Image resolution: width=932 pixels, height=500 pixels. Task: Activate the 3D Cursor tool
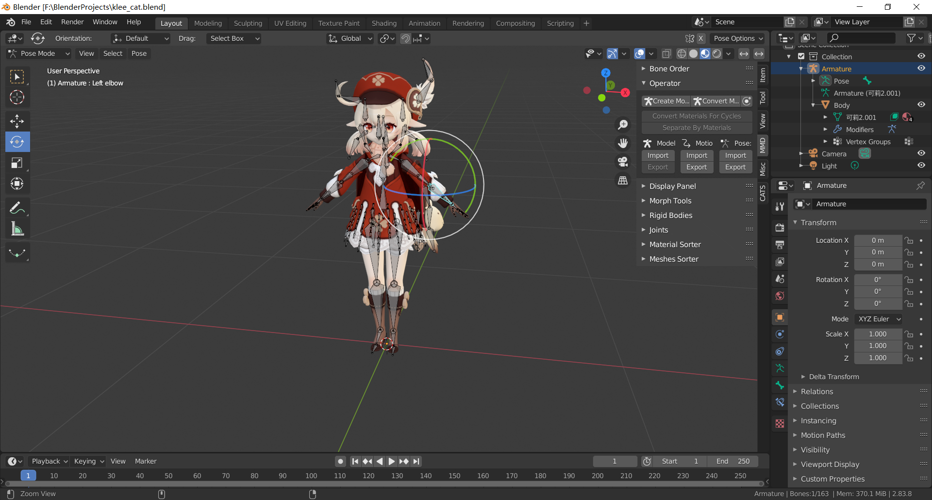click(17, 98)
